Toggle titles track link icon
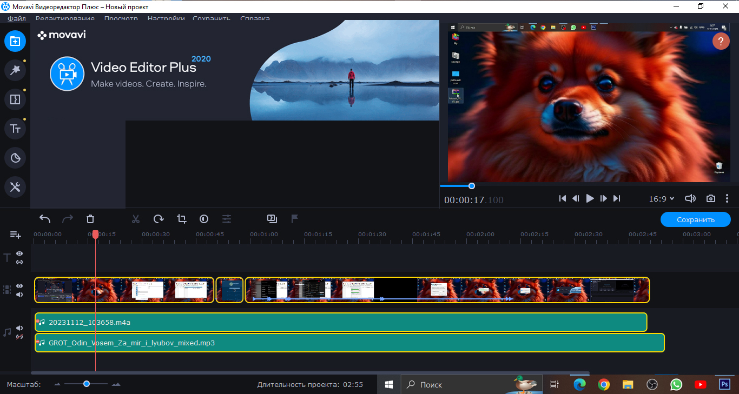 (19, 262)
